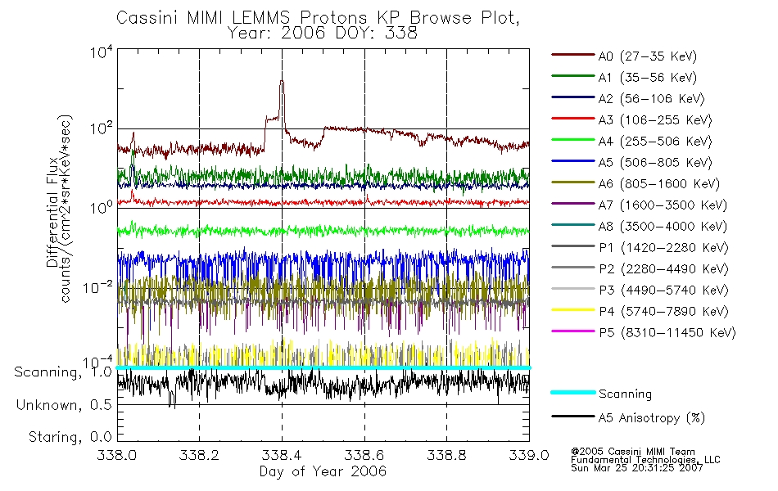Click the A3 (106-255 KeV) legend label
This screenshot has width=778, height=491.
point(655,120)
